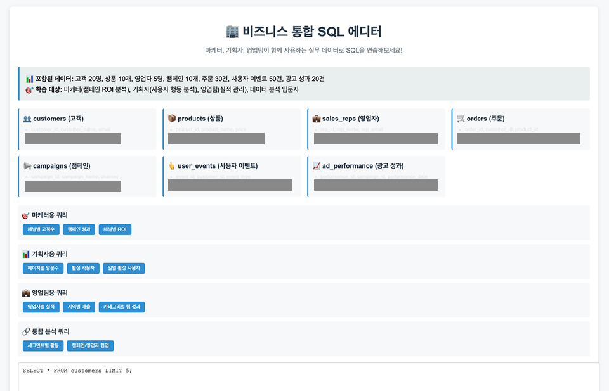Click the products package box icon
The width and height of the screenshot is (609, 391).
pos(171,119)
